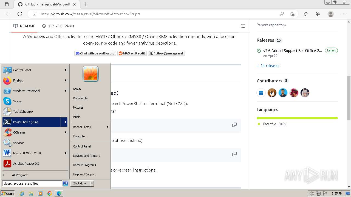This screenshot has width=351, height=197.
Task: Expand Recent Items submenu
Action: click(90, 127)
